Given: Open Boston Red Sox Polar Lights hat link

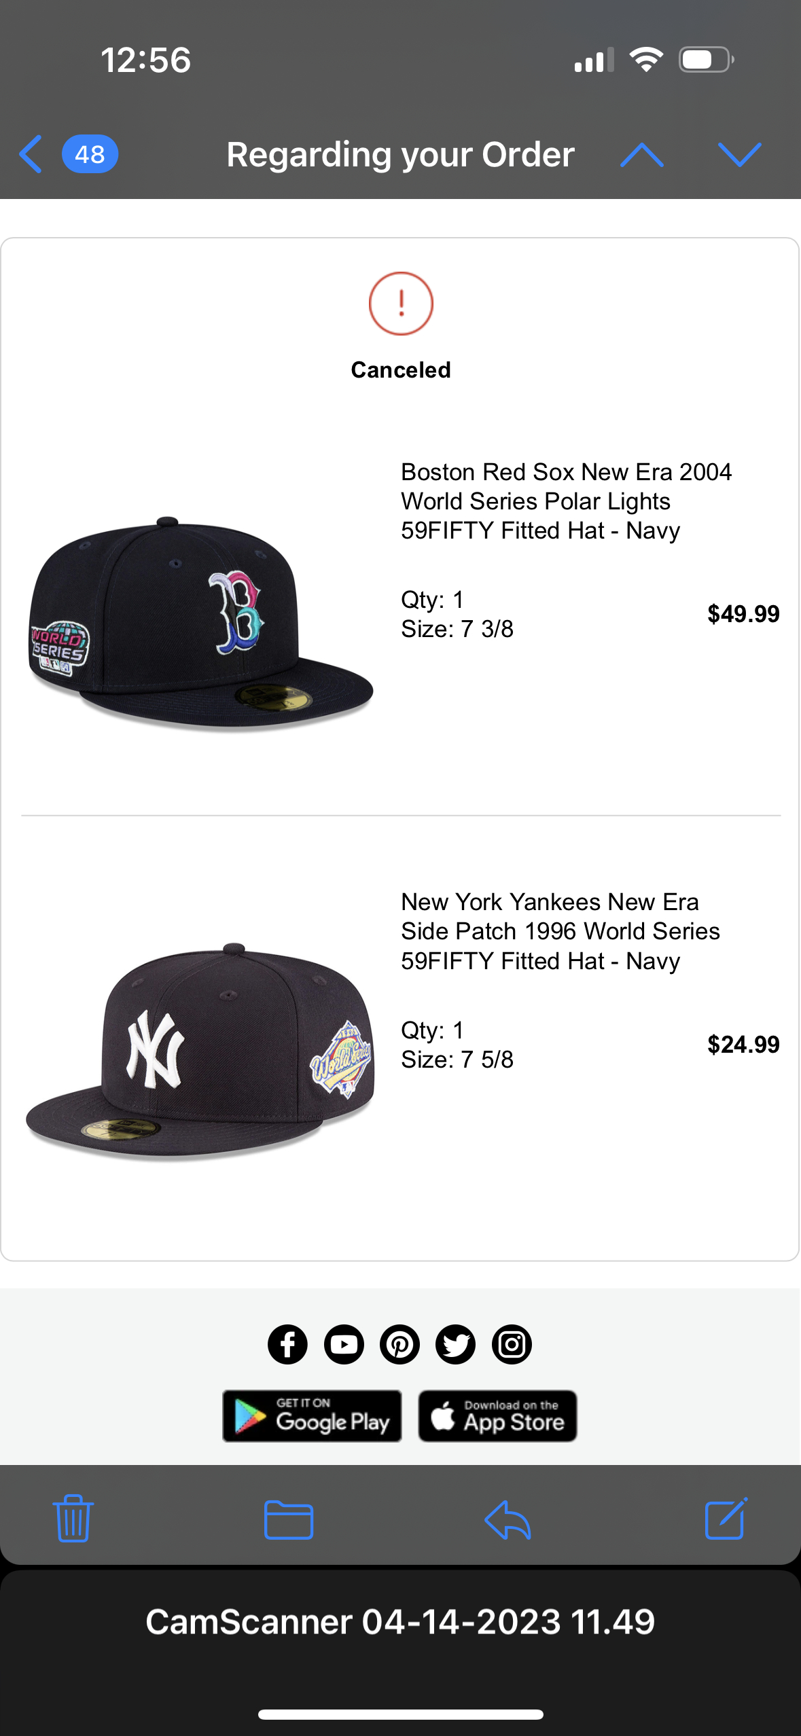Looking at the screenshot, I should [566, 501].
